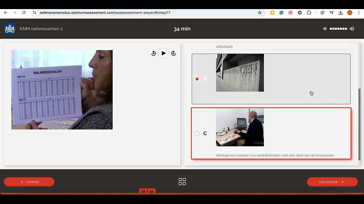Viewport: 364px width, 204px height.
Task: Play the question audio
Action: (x=164, y=53)
